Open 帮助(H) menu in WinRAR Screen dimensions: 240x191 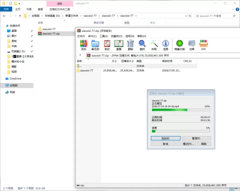(142, 36)
